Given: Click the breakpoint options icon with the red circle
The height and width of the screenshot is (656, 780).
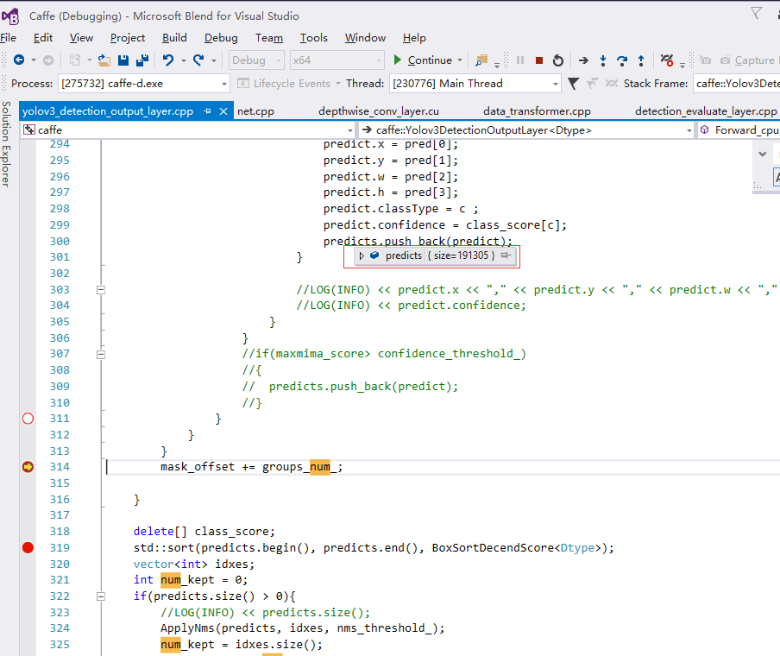Looking at the screenshot, I should (667, 60).
